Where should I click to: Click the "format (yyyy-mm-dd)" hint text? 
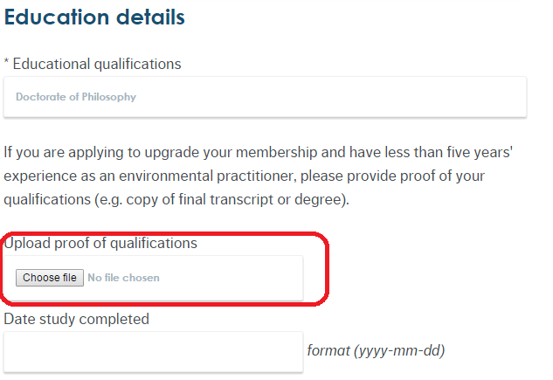(376, 351)
